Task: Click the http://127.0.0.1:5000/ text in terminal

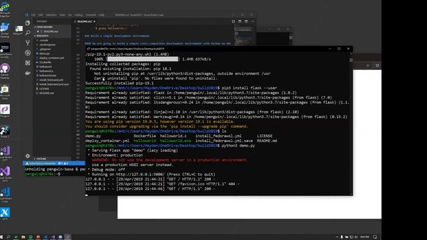Action: 140,174
